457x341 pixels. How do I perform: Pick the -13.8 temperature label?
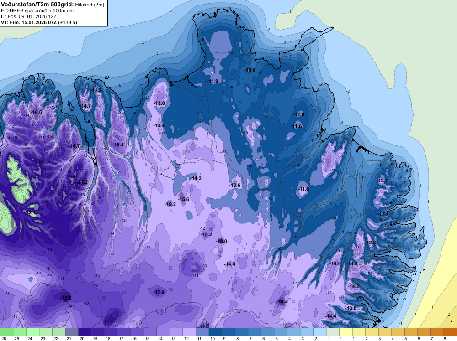159,103
